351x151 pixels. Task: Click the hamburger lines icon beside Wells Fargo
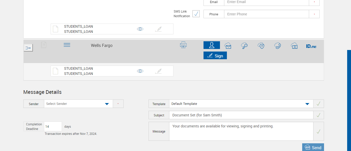(67, 45)
